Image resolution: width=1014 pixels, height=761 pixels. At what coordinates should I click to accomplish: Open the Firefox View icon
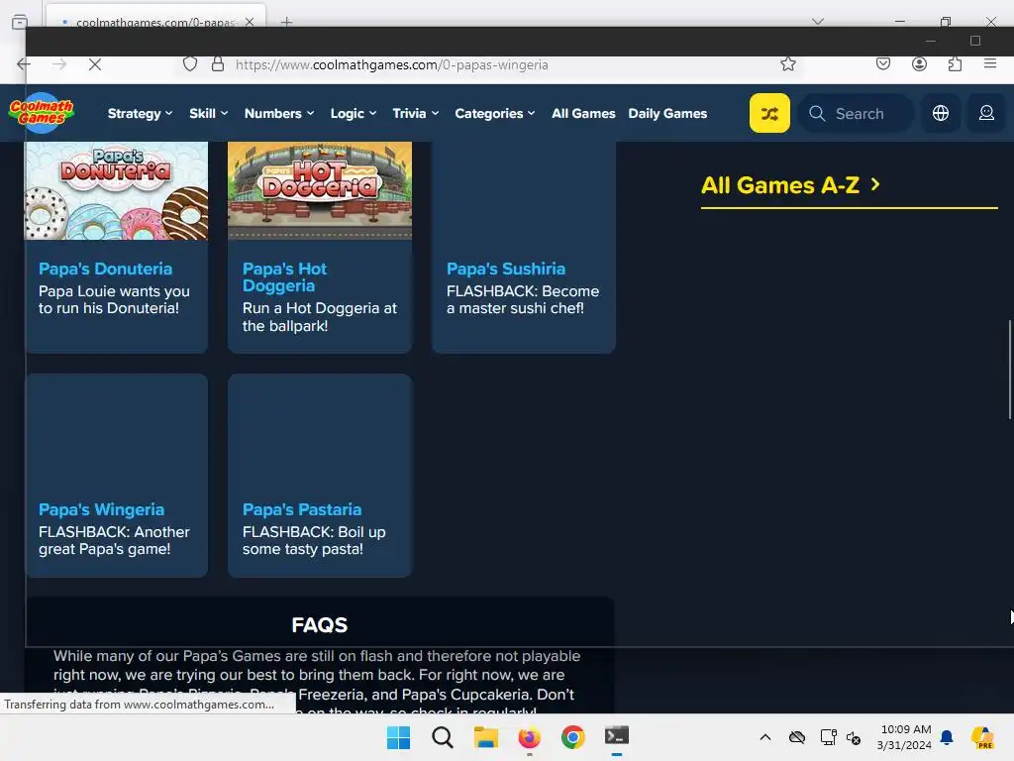[20, 22]
